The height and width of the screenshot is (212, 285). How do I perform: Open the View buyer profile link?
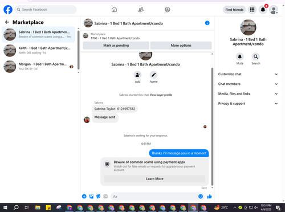pyautogui.click(x=161, y=95)
